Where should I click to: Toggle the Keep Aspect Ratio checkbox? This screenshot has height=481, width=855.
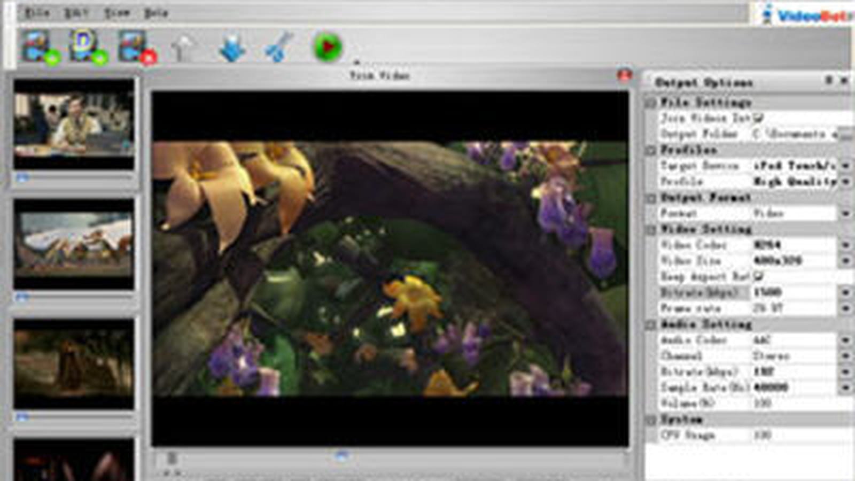[x=759, y=276]
